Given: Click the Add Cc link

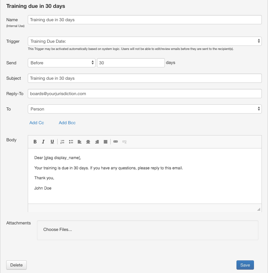Looking at the screenshot, I should click(x=37, y=123).
